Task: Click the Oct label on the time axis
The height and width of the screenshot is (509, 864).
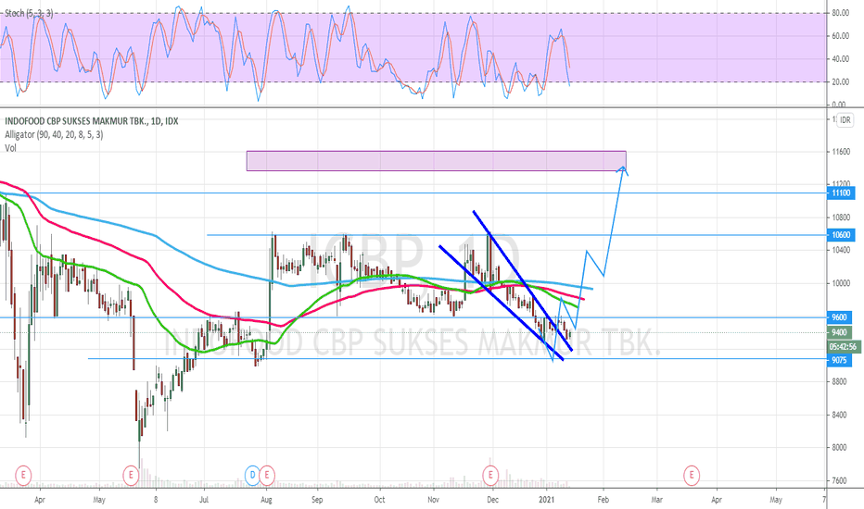Action: click(x=380, y=500)
